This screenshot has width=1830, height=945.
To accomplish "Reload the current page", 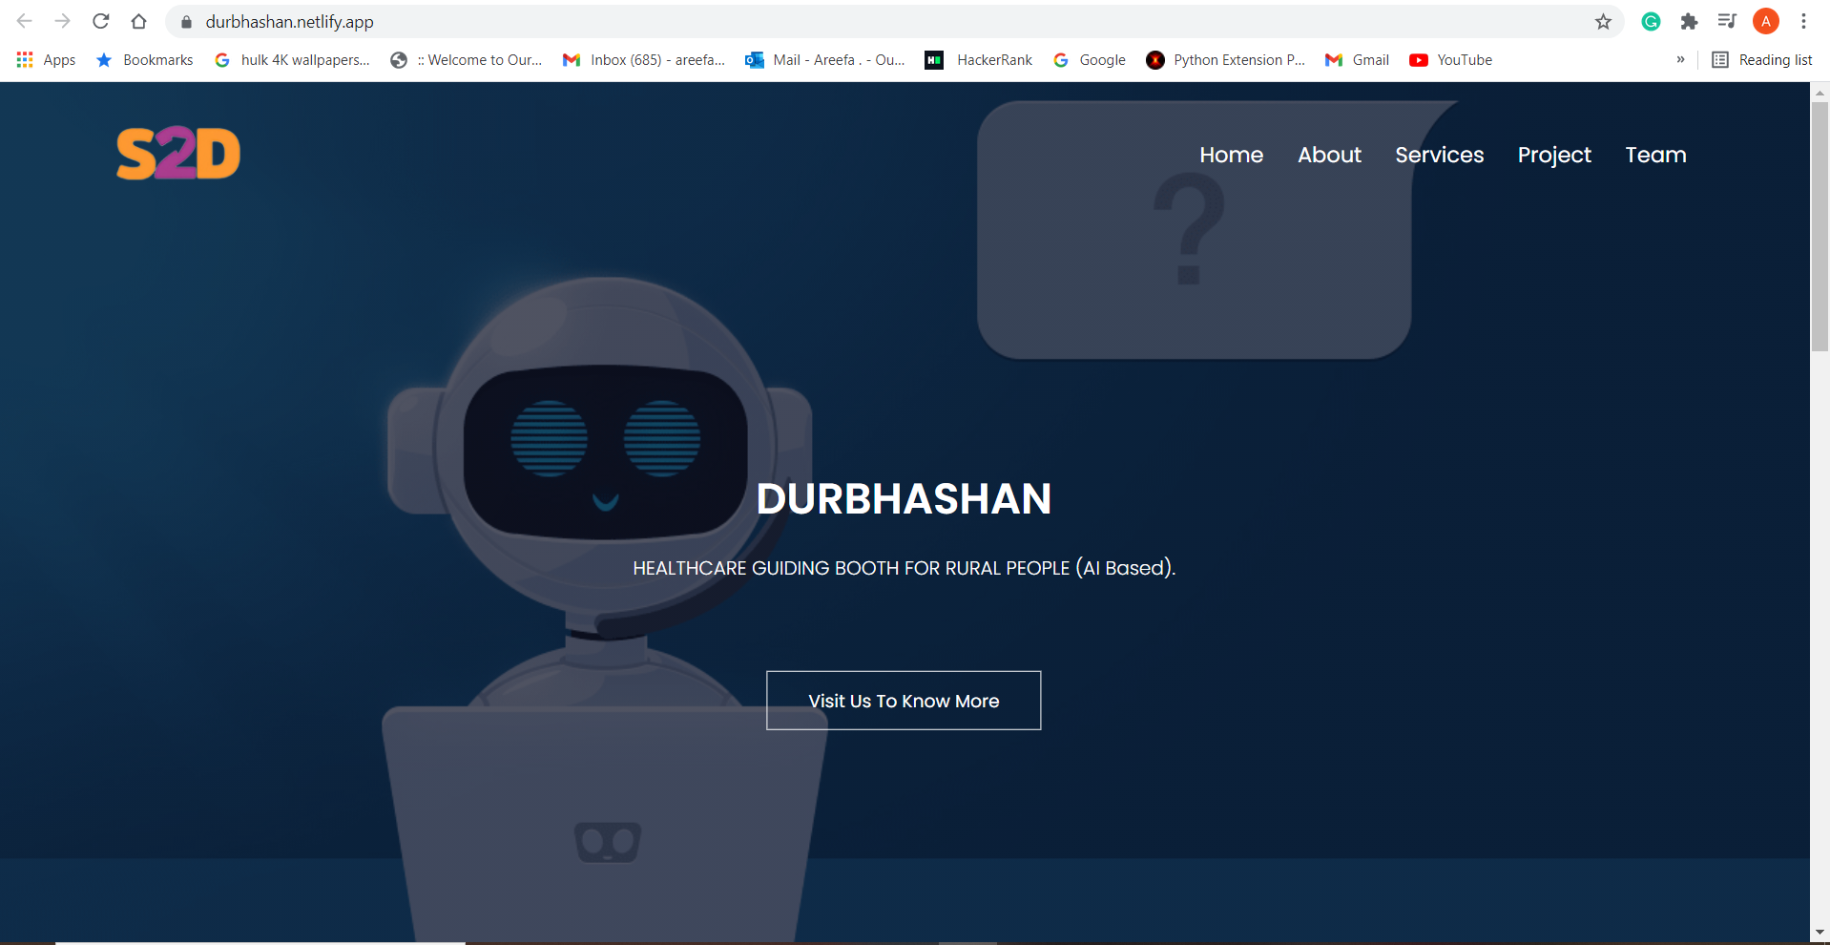I will click(100, 21).
